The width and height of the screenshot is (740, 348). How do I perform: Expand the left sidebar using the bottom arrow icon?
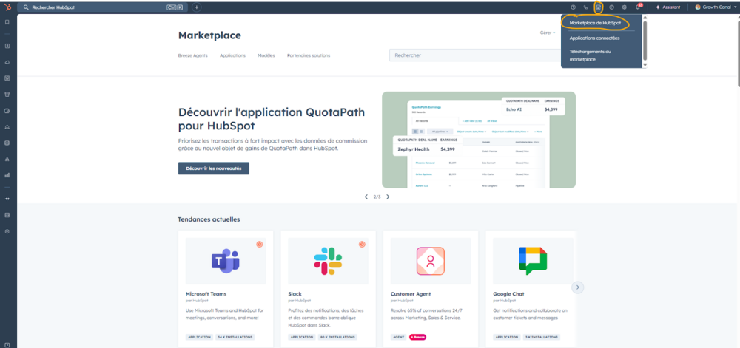pos(7,344)
